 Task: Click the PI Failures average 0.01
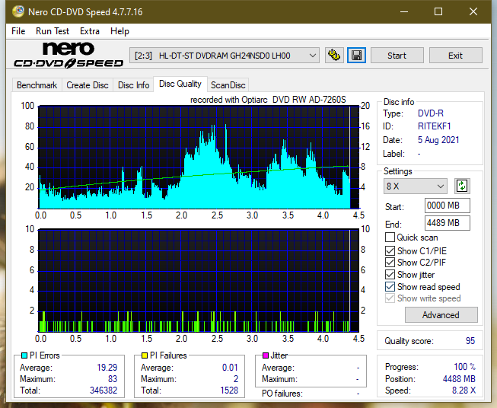[230, 368]
